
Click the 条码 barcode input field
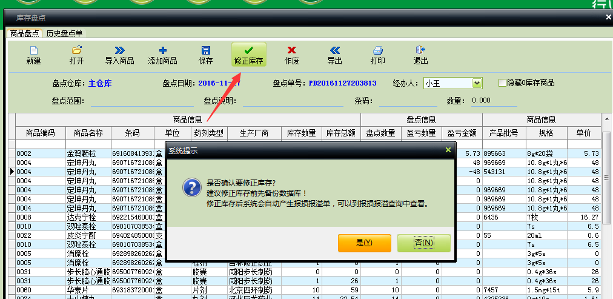(x=408, y=101)
